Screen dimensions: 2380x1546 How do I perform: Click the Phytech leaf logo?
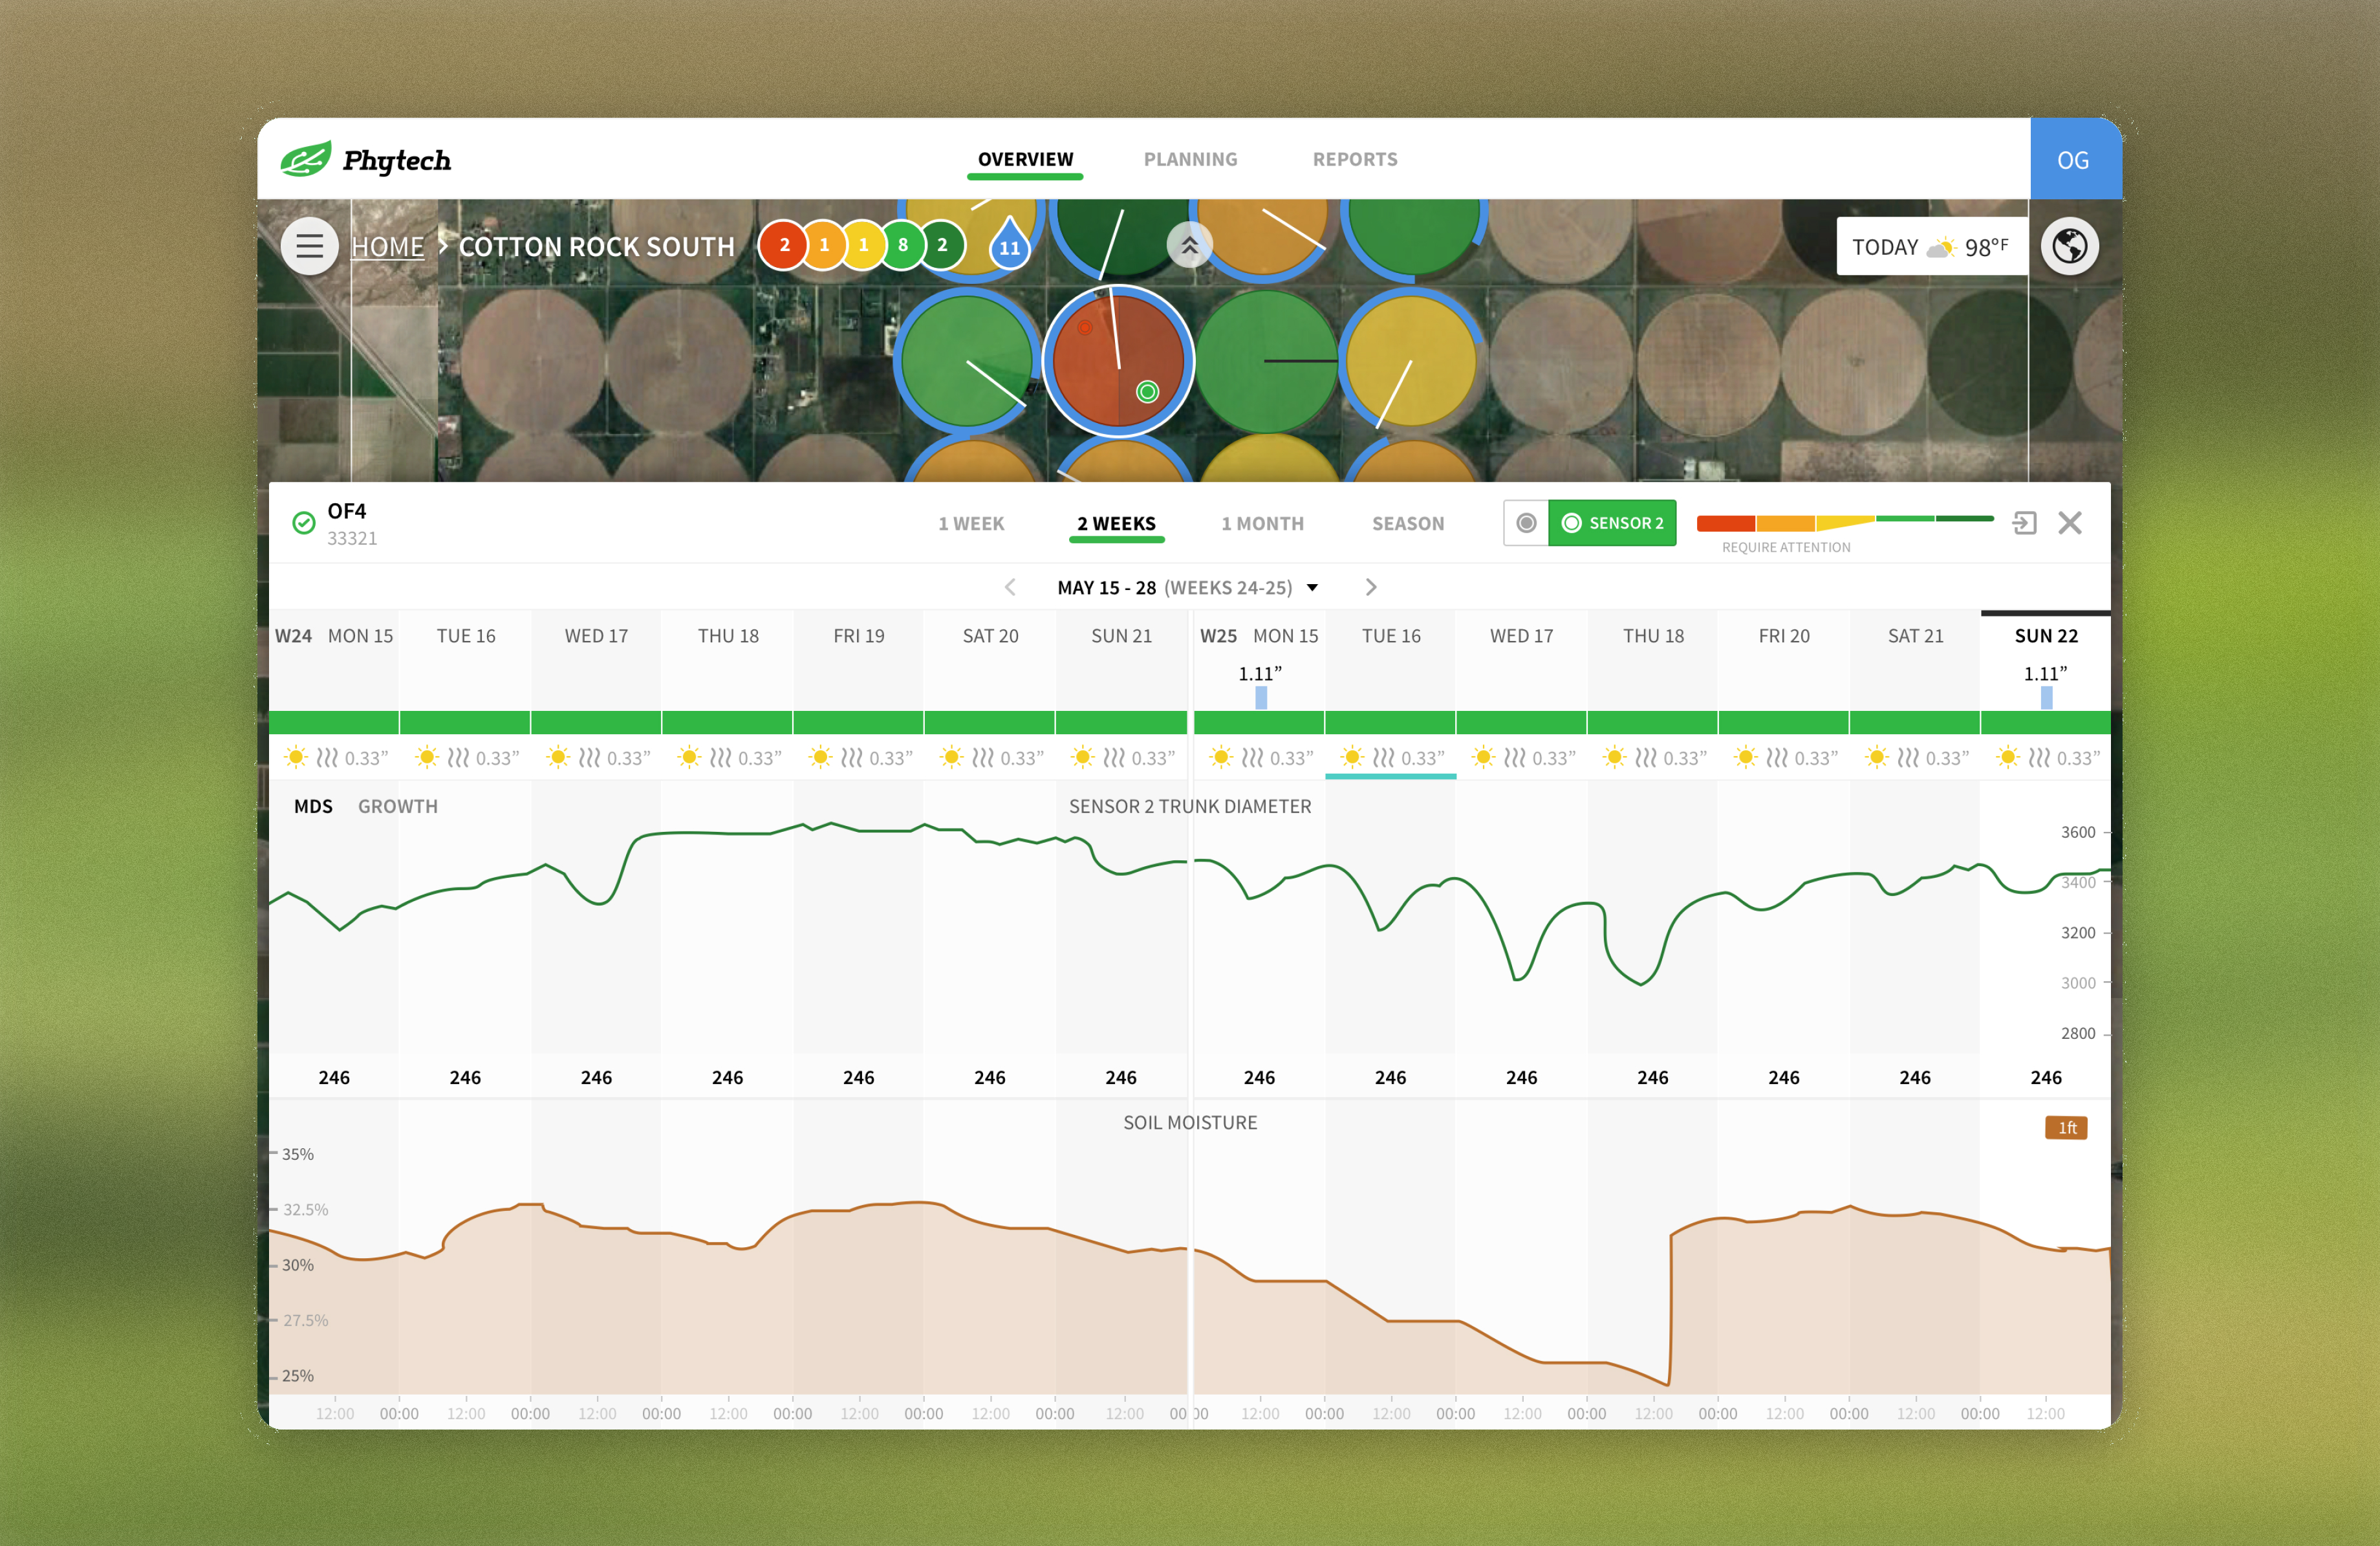306,159
